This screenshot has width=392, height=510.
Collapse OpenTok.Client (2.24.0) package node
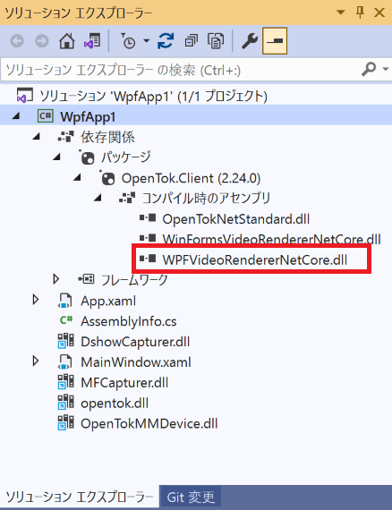(x=77, y=177)
